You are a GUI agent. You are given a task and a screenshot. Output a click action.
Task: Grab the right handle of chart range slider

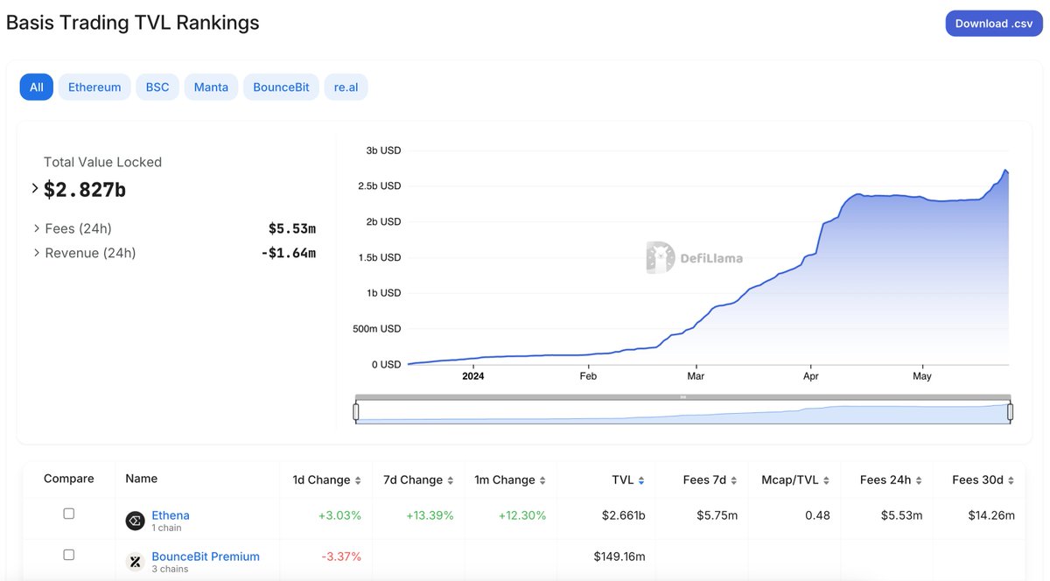click(x=1010, y=411)
